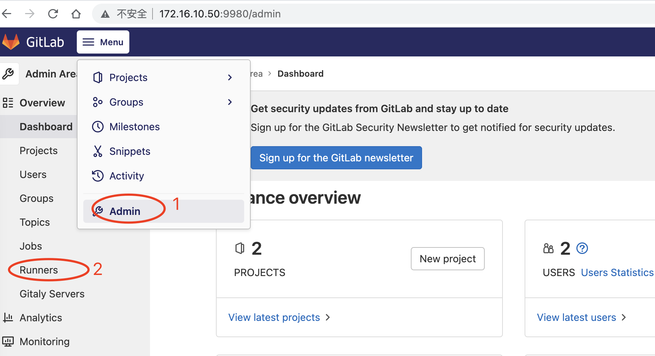Click the Snippets scissors icon

click(x=97, y=151)
